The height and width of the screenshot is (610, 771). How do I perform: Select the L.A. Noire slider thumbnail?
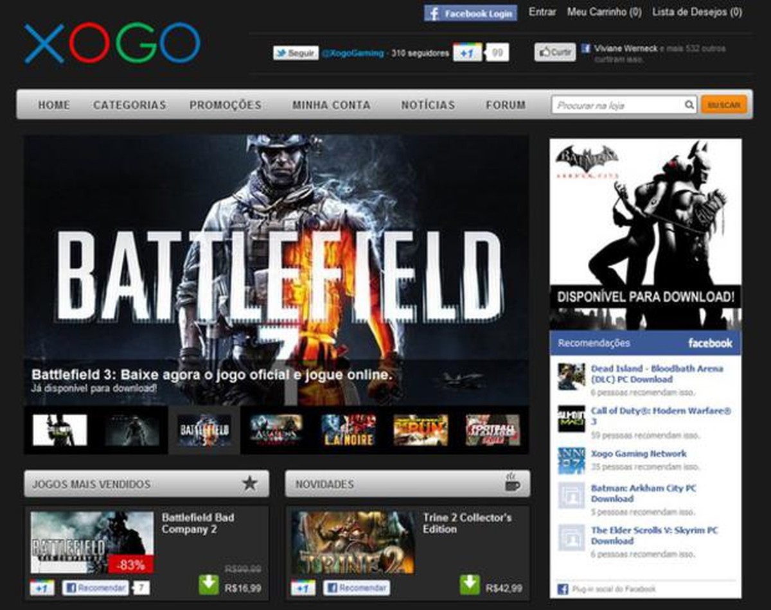tap(348, 430)
